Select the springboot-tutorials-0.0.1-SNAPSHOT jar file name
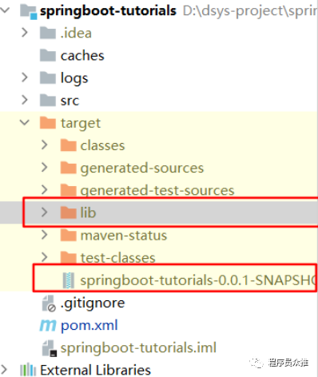318x377 pixels. point(198,280)
